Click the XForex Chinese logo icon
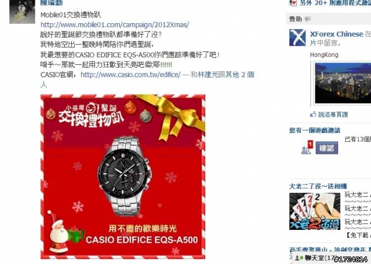 click(297, 38)
